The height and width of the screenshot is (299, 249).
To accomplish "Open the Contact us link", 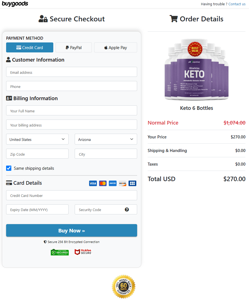I will (x=237, y=4).
